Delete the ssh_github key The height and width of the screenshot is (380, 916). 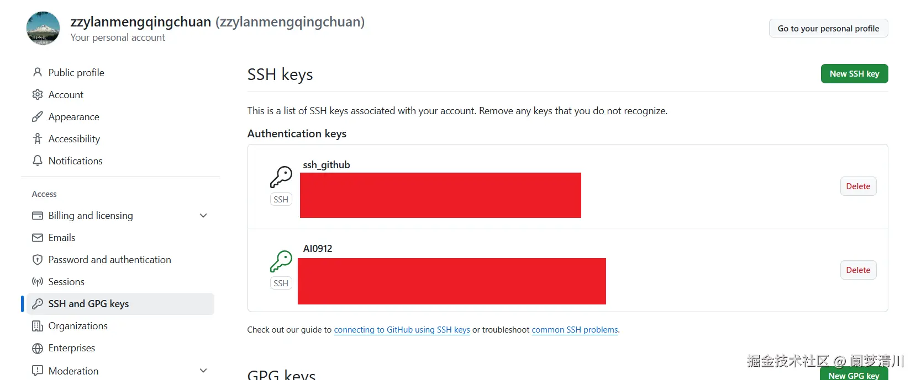858,186
